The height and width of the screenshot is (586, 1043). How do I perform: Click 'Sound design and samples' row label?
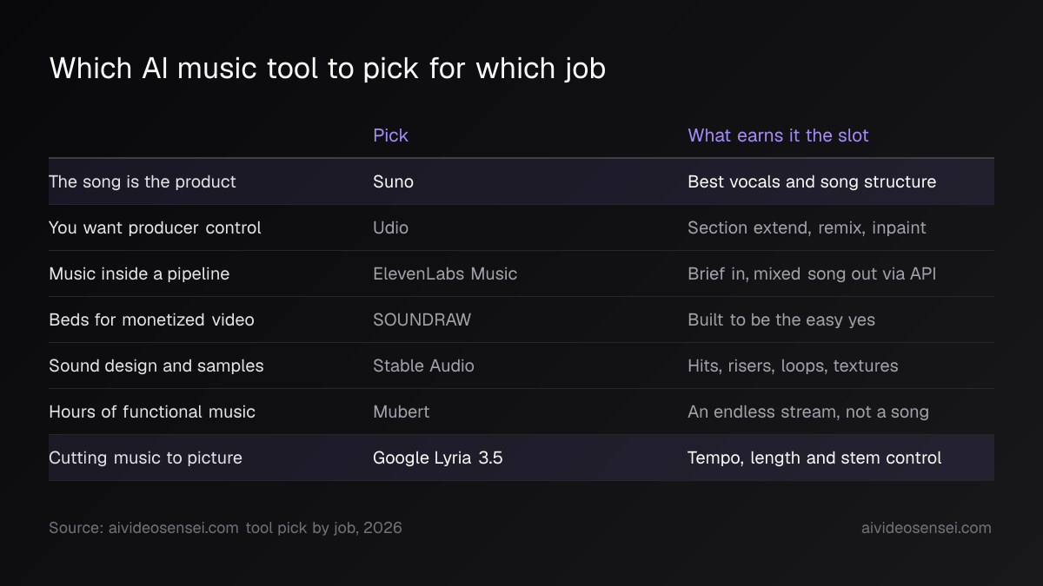pos(156,365)
